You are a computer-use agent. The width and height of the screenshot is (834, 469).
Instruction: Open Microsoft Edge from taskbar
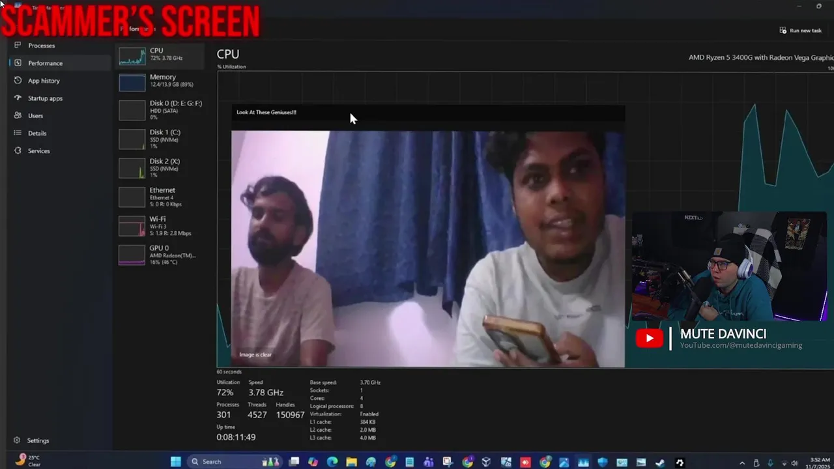click(332, 462)
